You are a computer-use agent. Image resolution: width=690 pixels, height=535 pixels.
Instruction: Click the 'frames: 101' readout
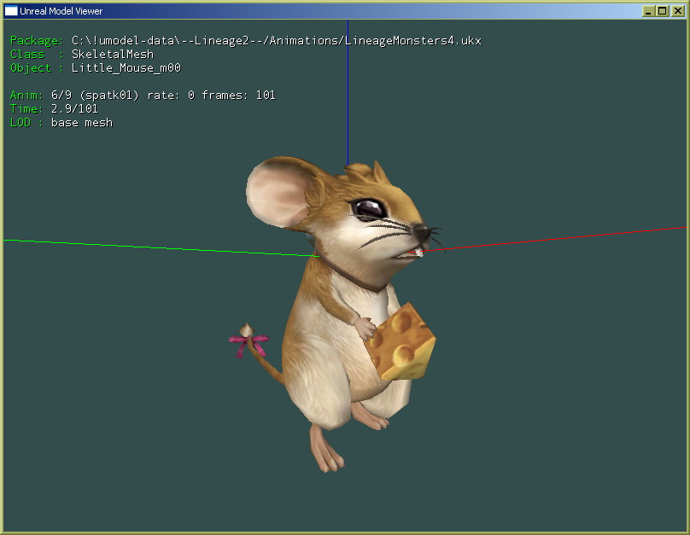[238, 95]
